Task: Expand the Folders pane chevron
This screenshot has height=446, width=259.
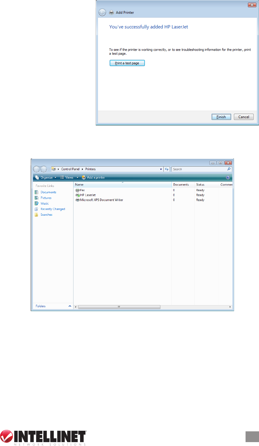Action: (x=70, y=306)
